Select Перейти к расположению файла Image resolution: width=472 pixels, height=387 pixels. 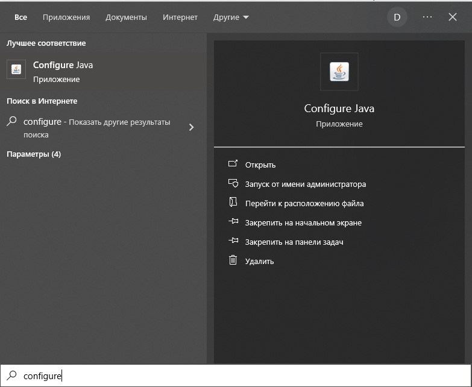click(x=304, y=203)
